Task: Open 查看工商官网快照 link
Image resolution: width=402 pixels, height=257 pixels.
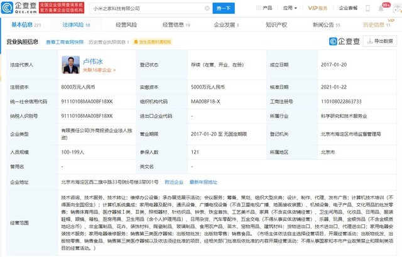Action: 65,42
